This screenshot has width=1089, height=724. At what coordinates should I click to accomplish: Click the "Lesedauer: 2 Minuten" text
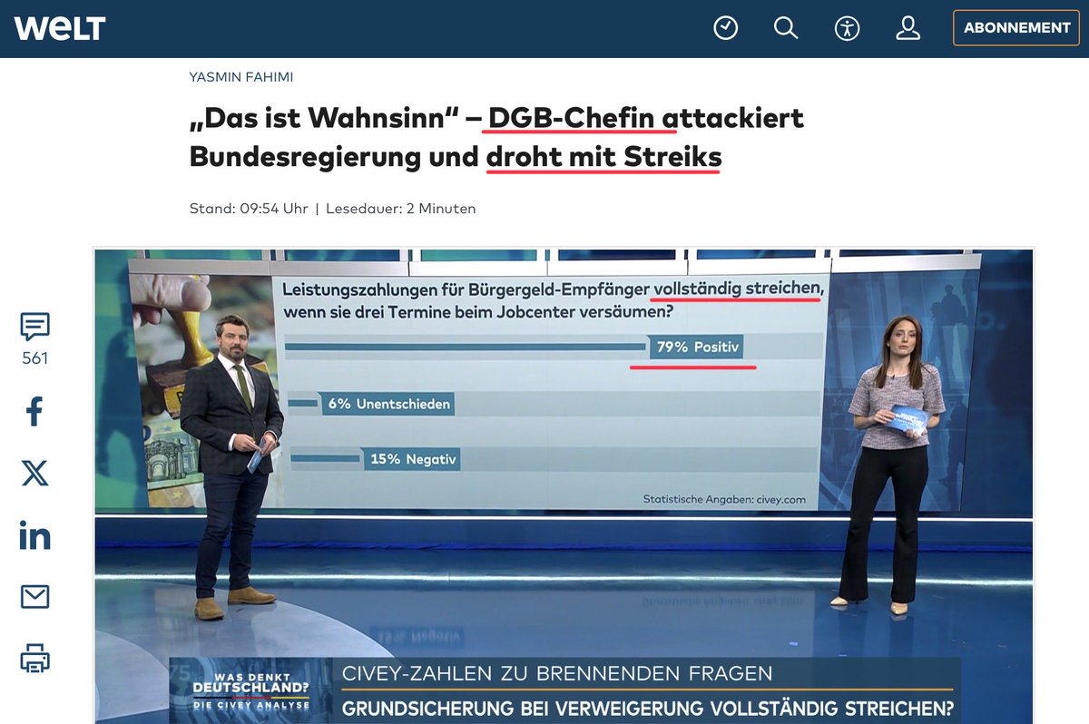400,209
